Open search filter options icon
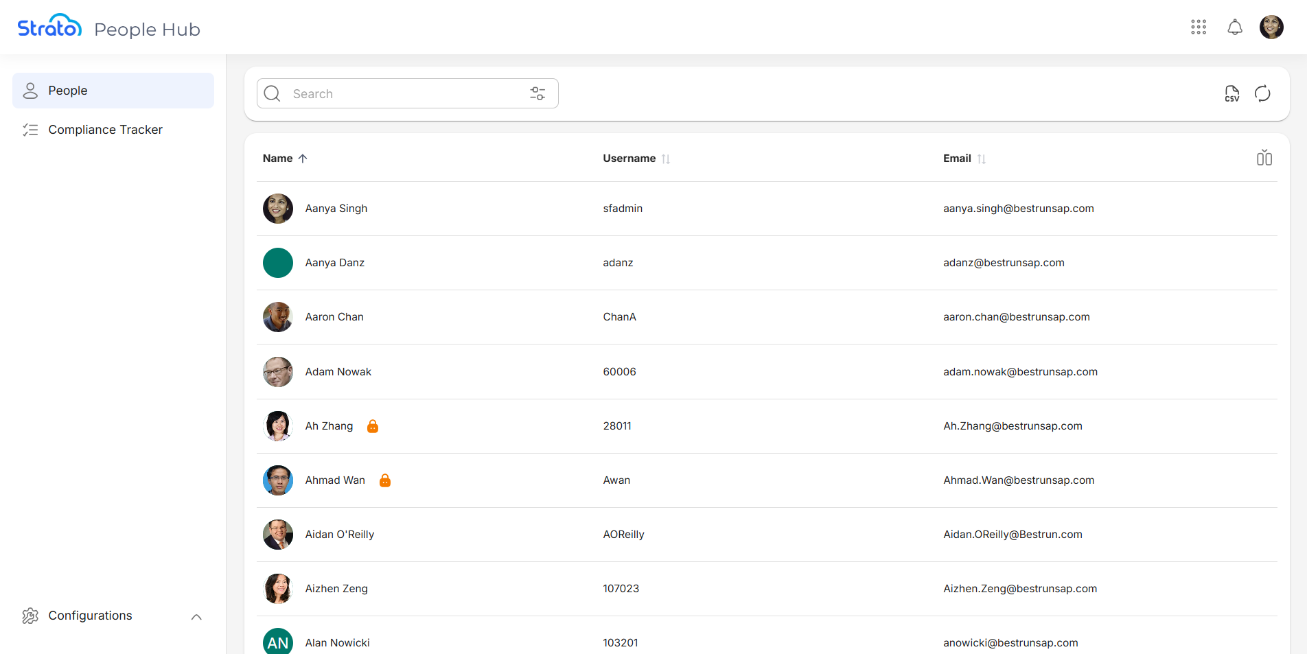Image resolution: width=1307 pixels, height=654 pixels. [x=537, y=94]
